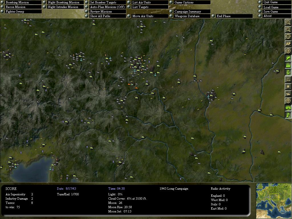Open the Bombing Mission menu item
Screen dimensions: 292x219
coord(21,2)
